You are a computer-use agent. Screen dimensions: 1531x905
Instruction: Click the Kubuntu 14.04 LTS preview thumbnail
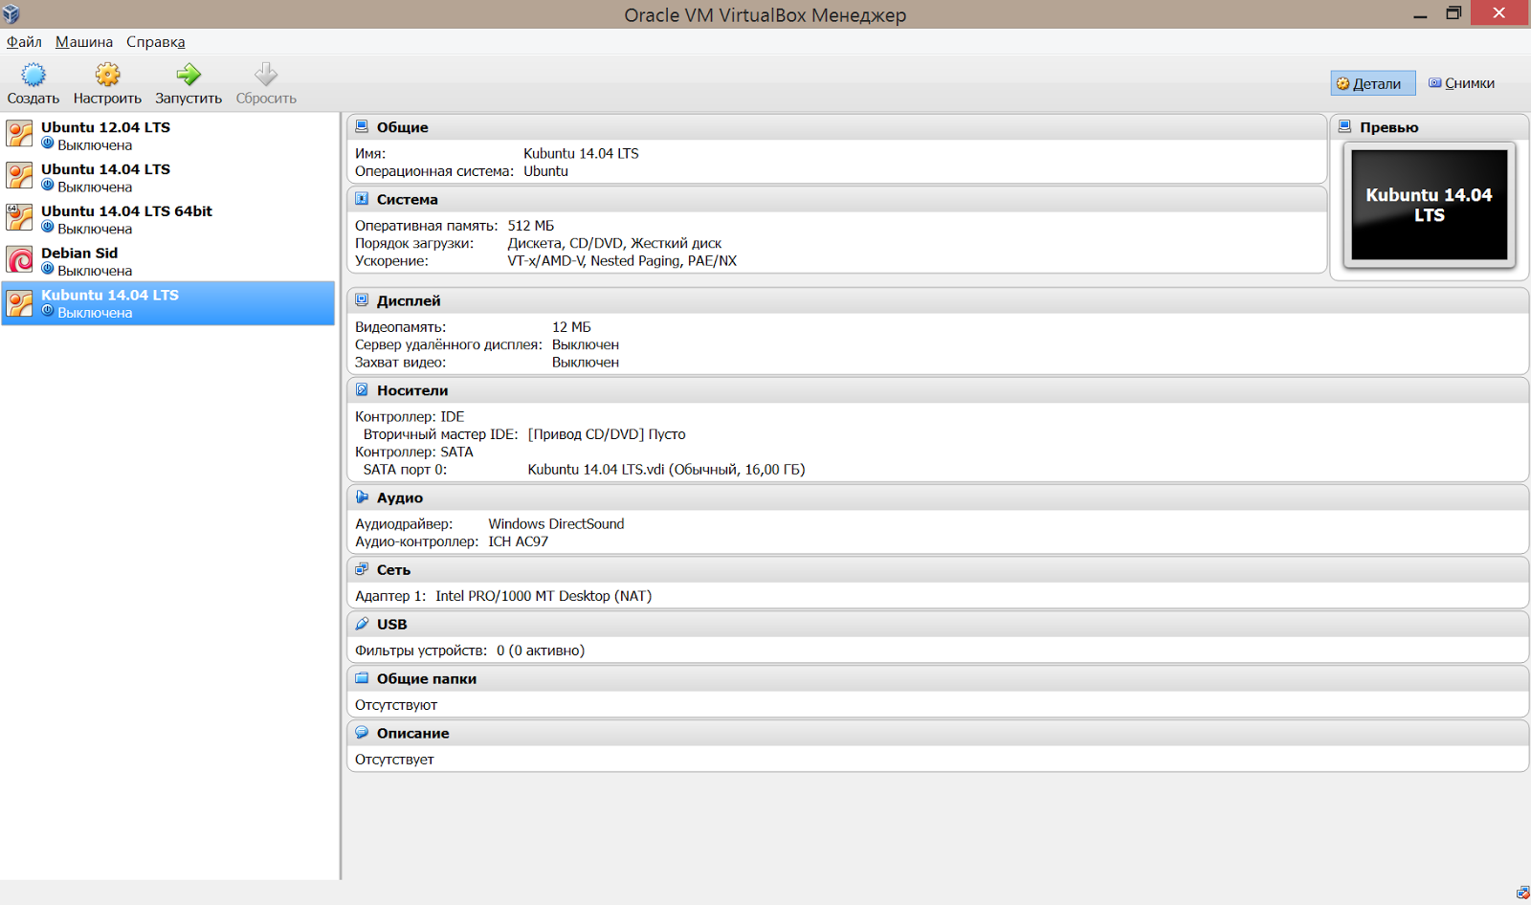point(1430,205)
